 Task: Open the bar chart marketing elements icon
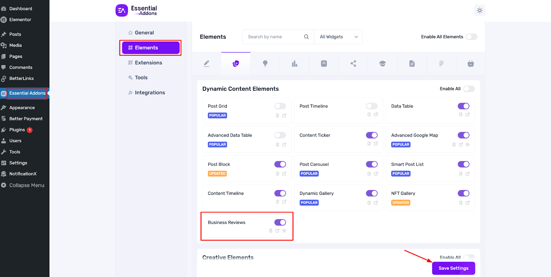pyautogui.click(x=294, y=64)
